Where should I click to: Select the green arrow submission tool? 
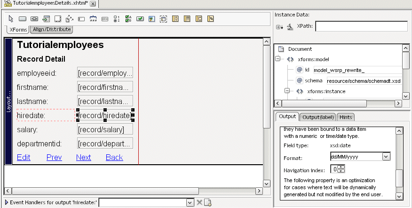click(46, 19)
